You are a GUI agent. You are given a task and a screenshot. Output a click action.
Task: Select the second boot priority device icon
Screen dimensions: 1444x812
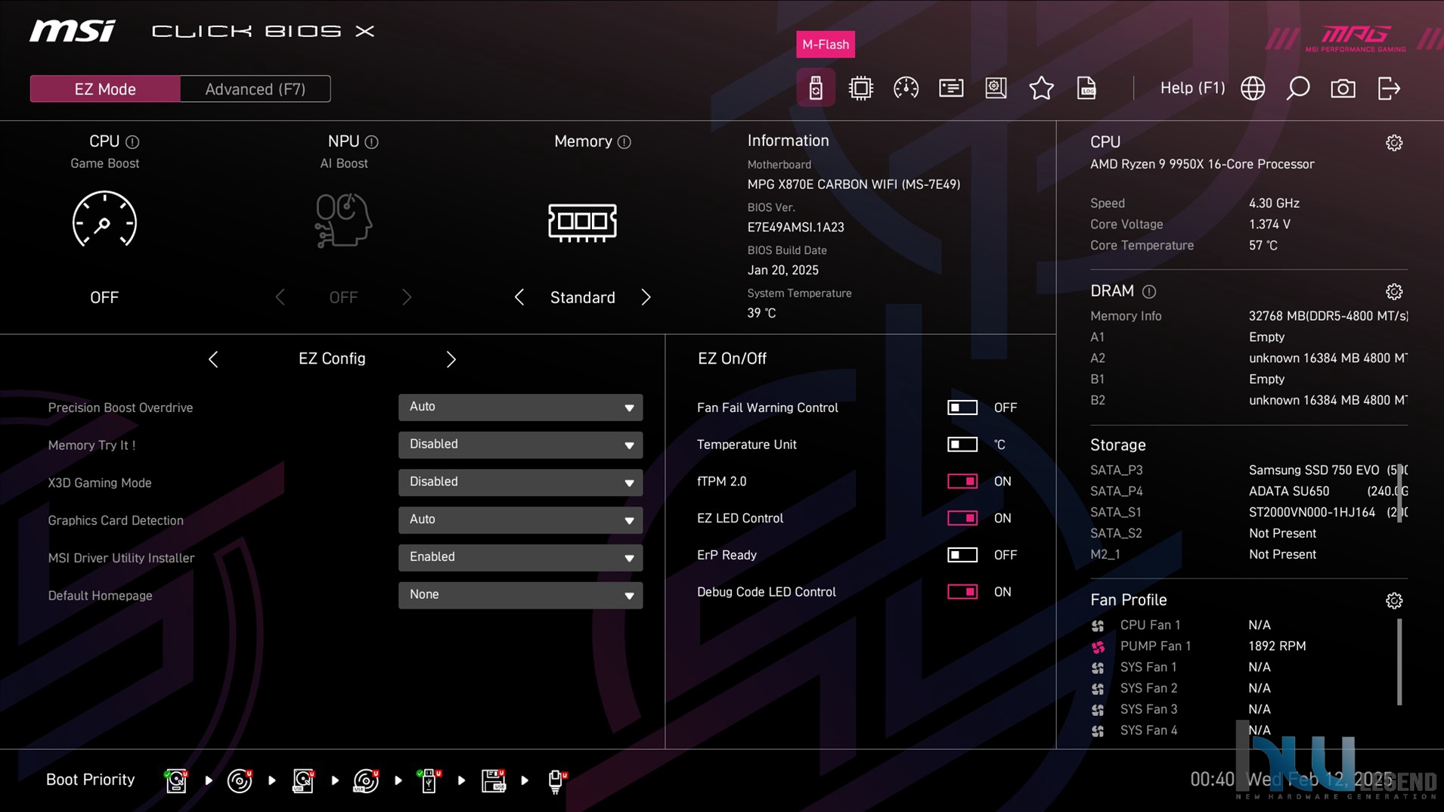pos(240,780)
